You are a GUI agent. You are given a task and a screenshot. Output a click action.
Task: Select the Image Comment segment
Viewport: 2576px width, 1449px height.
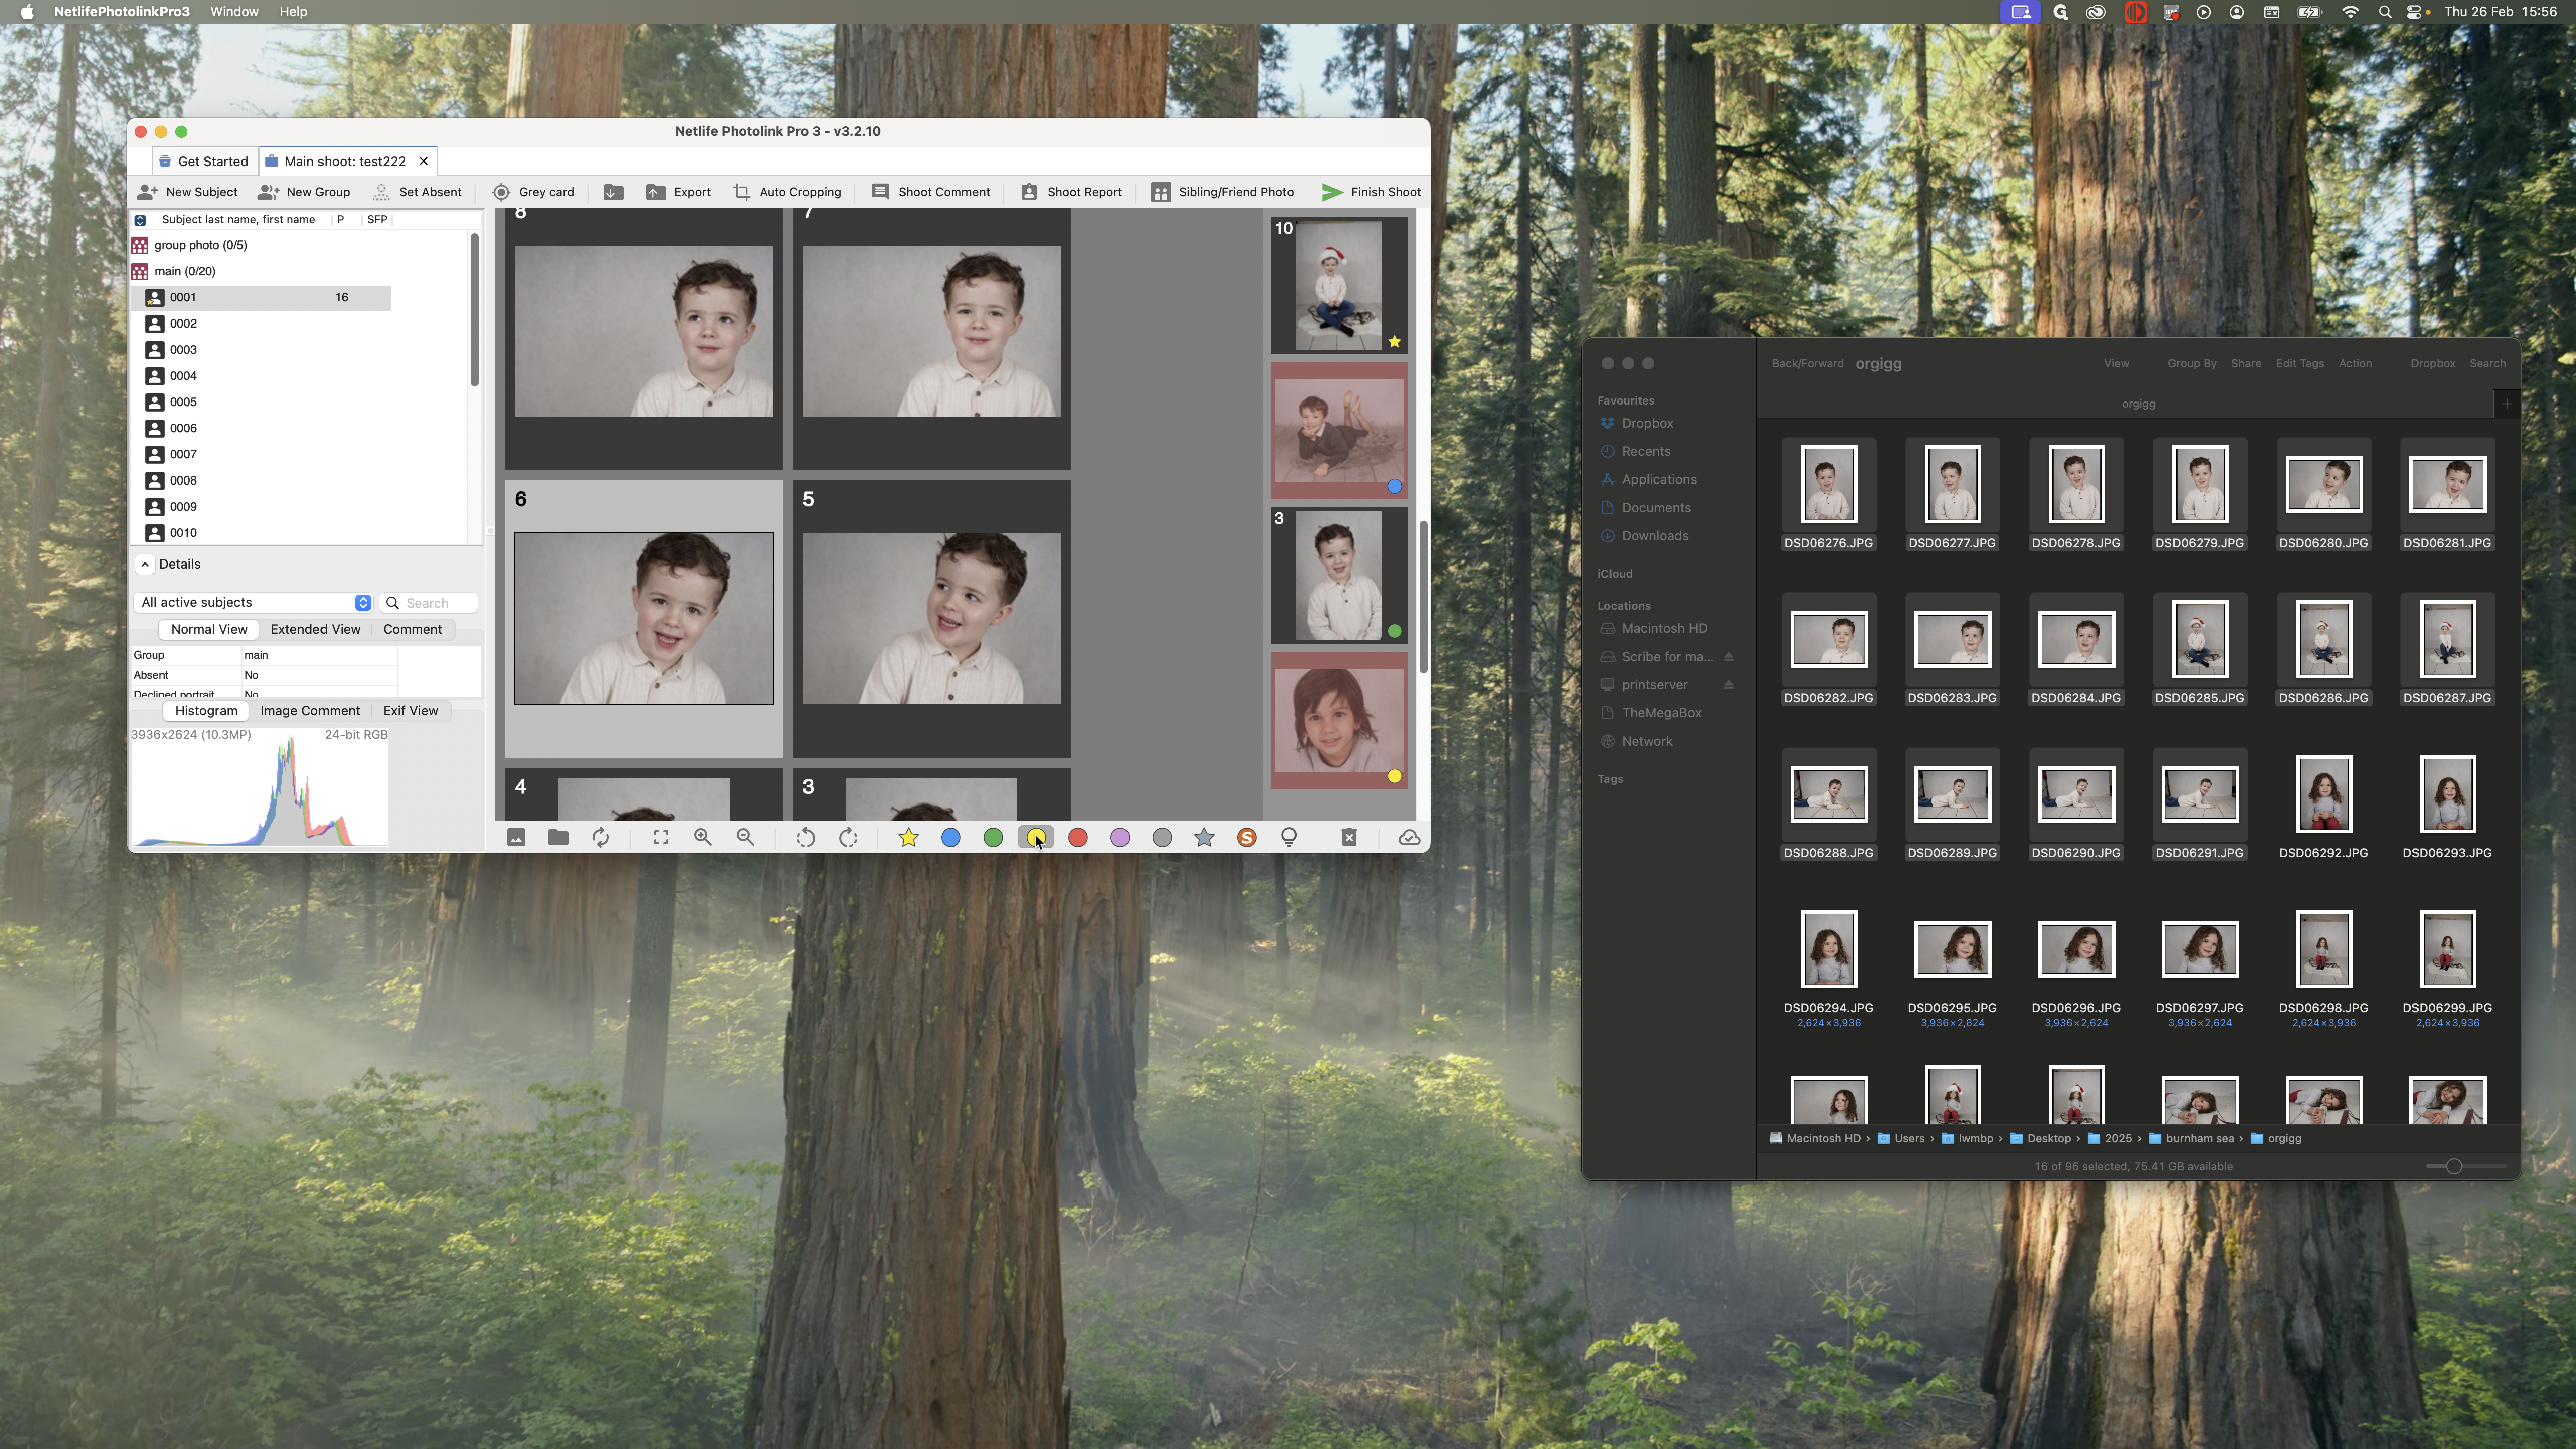point(310,711)
